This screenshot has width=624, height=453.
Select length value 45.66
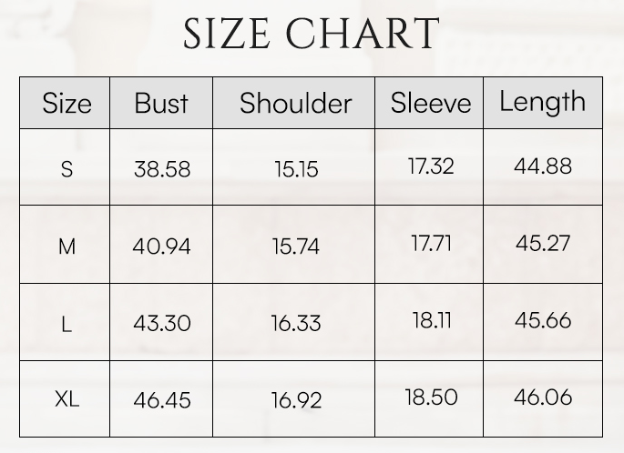coord(543,320)
